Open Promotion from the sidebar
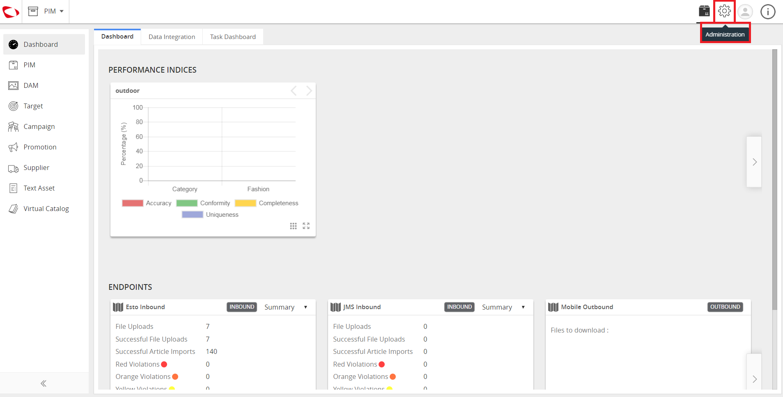The image size is (783, 397). tap(44, 147)
